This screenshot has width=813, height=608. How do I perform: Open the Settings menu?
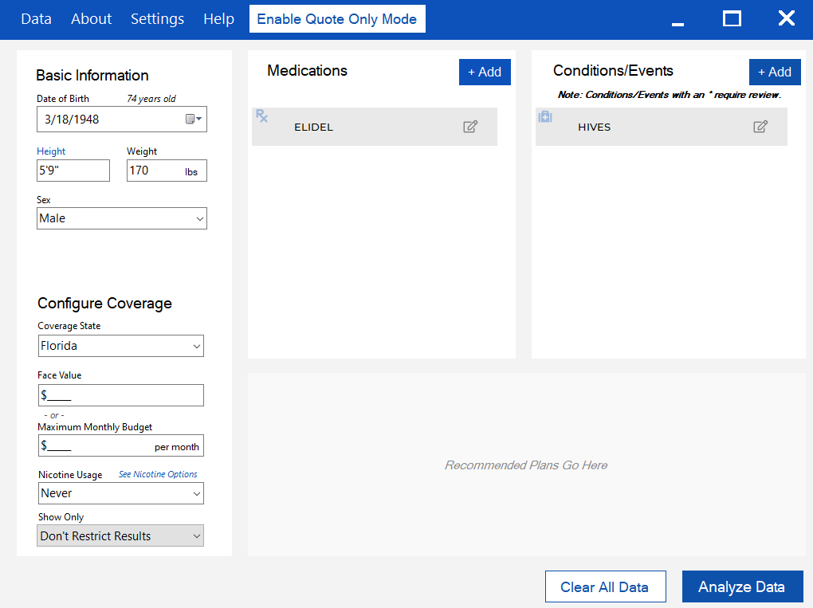157,19
